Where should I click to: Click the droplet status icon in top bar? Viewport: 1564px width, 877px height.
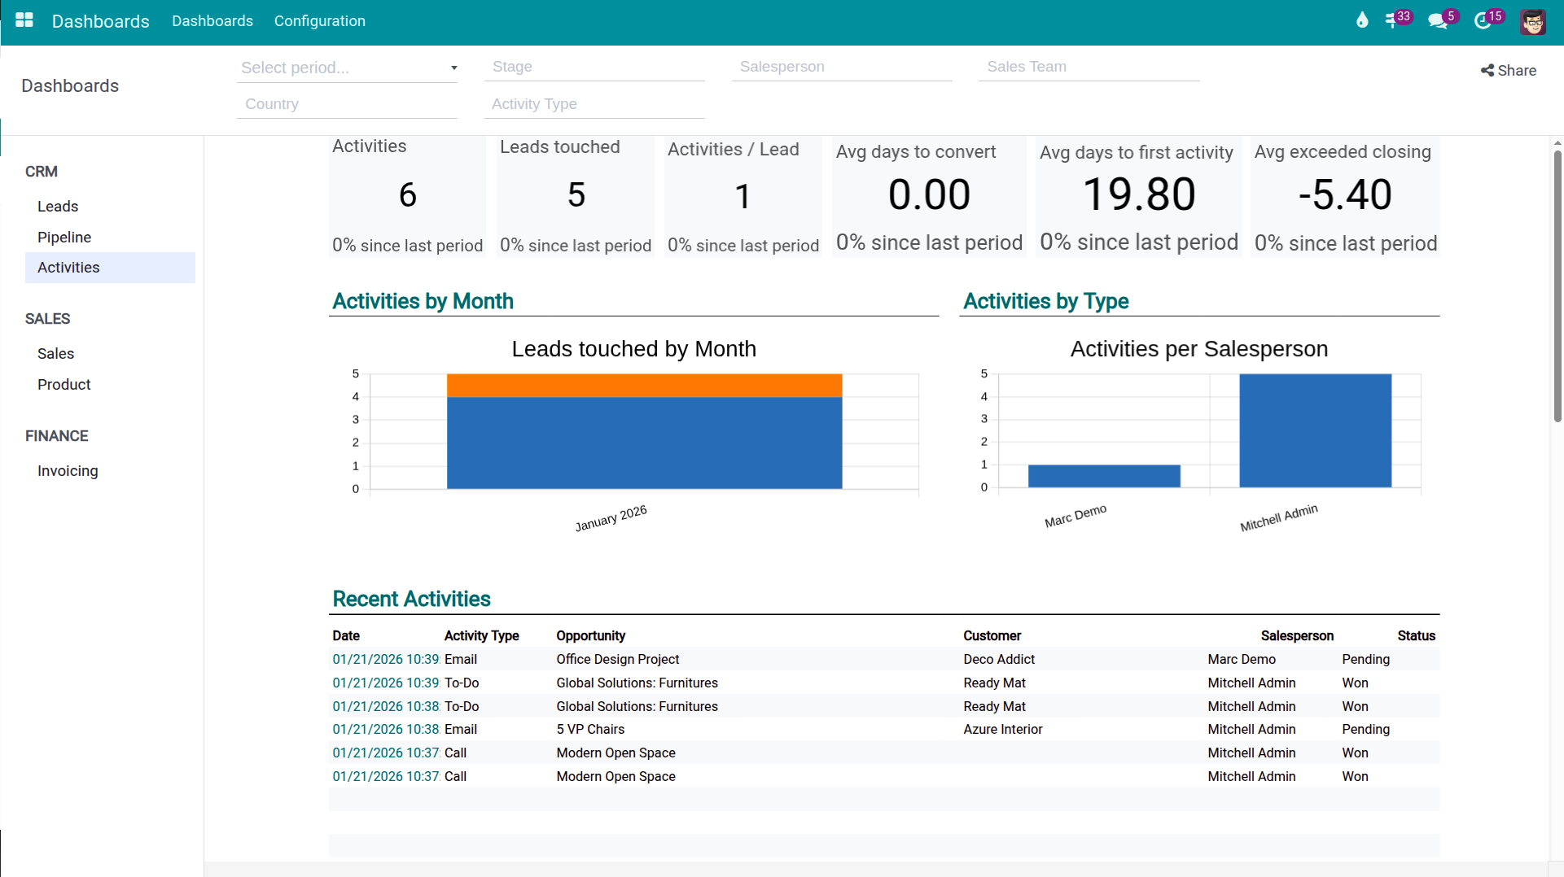1362,20
